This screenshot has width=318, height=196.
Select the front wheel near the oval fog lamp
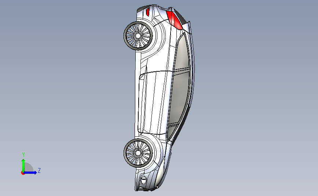138,153
